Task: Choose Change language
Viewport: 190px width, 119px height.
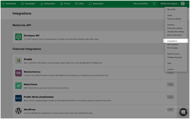Action: pos(175,57)
